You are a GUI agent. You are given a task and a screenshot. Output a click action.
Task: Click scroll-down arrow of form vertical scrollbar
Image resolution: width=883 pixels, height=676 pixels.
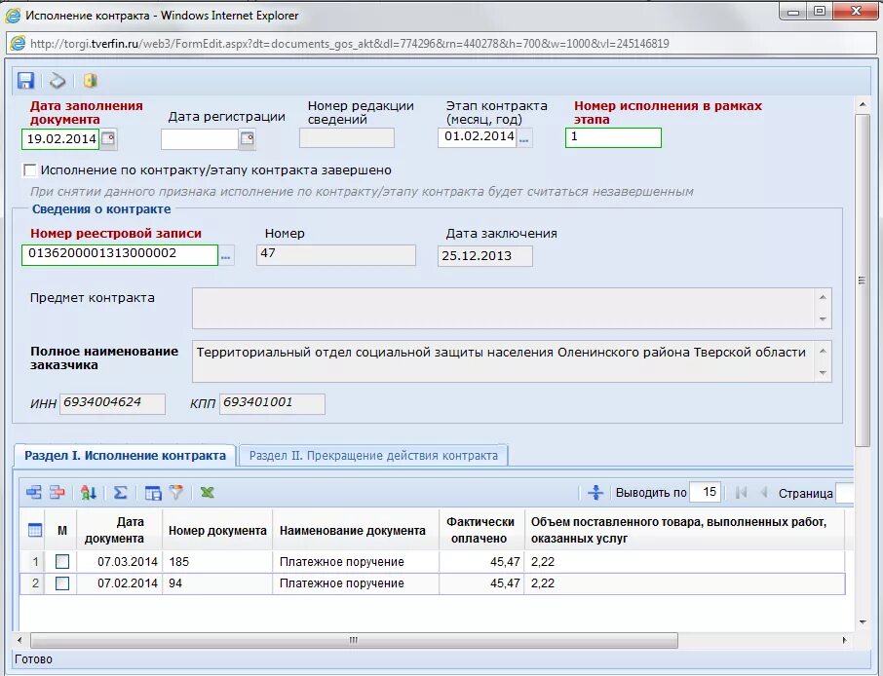[863, 622]
